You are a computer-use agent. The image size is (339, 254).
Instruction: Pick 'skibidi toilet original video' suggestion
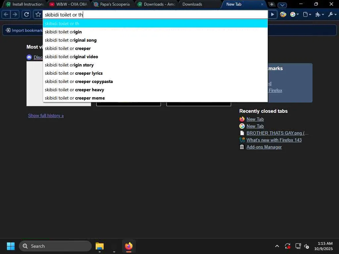(x=155, y=57)
